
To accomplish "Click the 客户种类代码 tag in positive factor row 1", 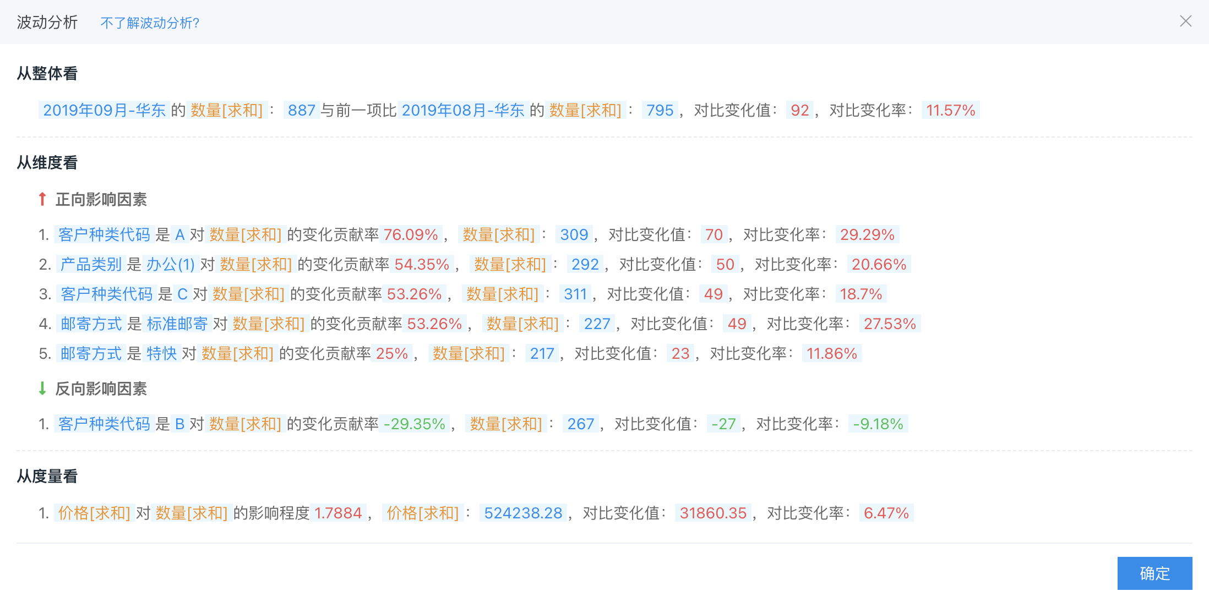I will point(104,235).
